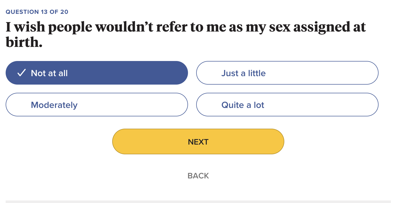Click the "NEXT" text on the yellow button

198,142
